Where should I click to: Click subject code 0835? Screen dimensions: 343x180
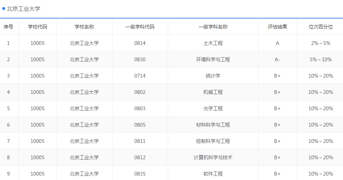[x=140, y=174]
